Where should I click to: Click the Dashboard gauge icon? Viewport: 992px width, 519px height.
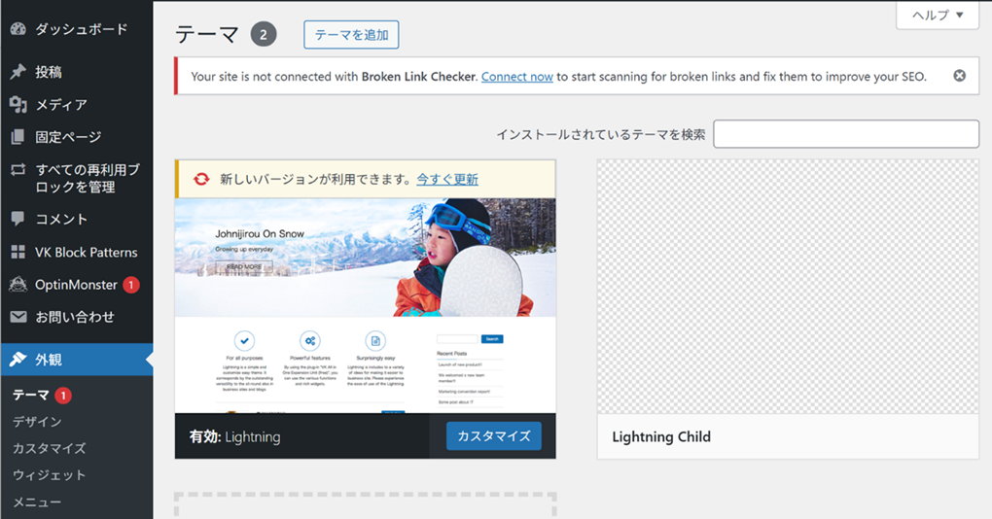pyautogui.click(x=18, y=29)
